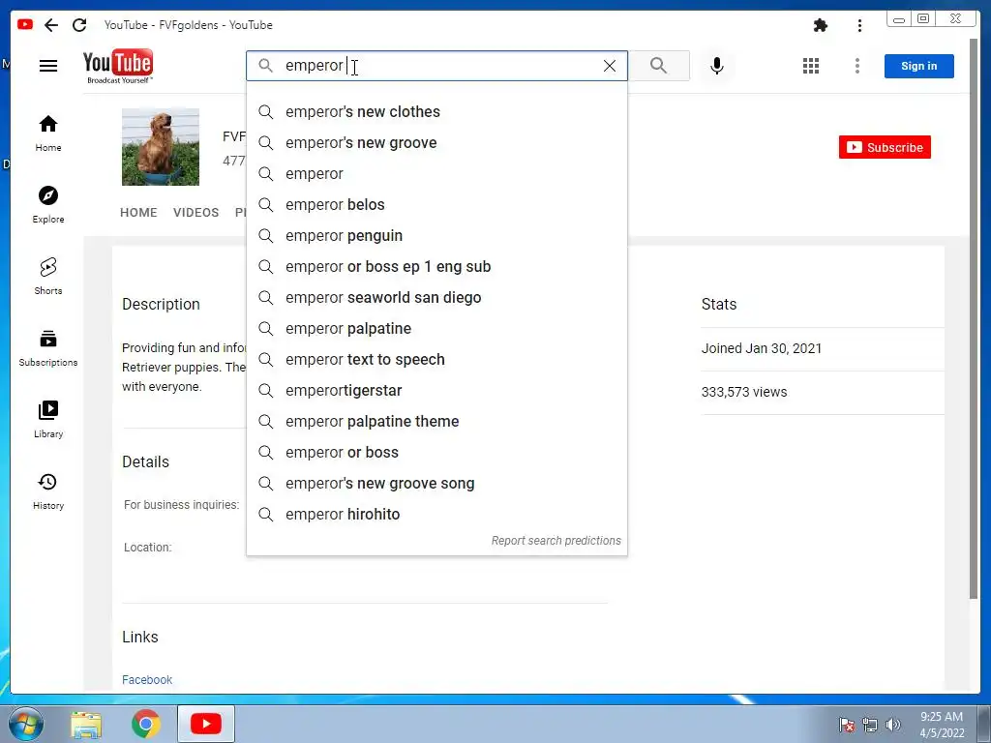Viewport: 991px width, 743px height.
Task: Click the "Joined Jan 30, 2021" stat
Action: point(762,348)
